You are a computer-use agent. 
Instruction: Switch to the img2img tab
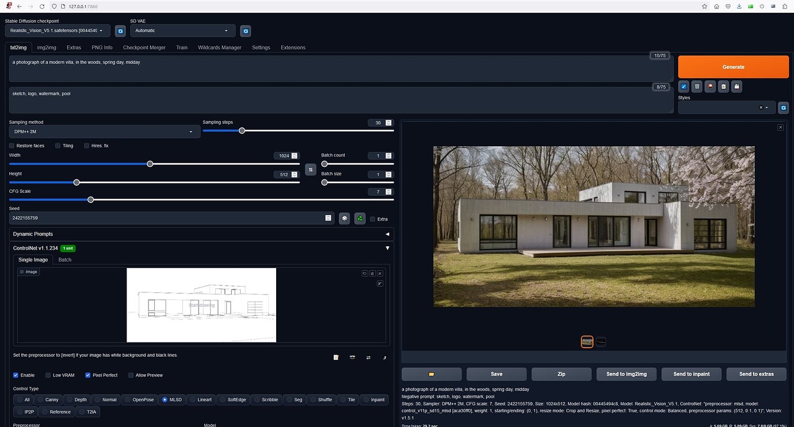[46, 47]
